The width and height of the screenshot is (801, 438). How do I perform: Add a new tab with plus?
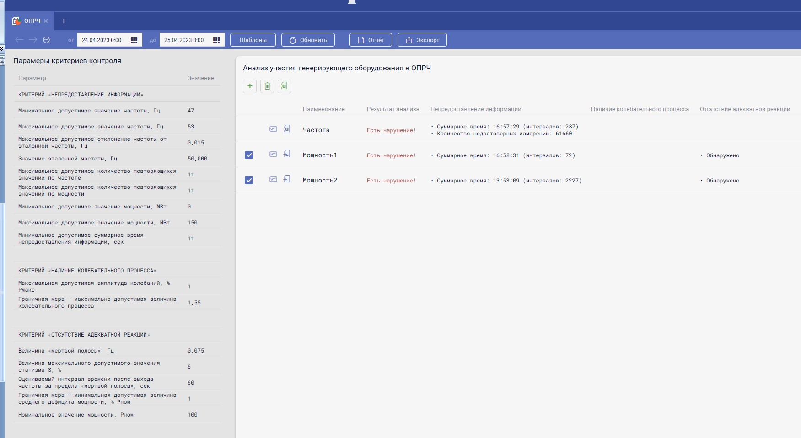(x=64, y=21)
